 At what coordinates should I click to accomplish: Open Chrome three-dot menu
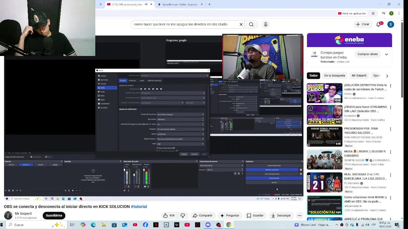pos(399,13)
